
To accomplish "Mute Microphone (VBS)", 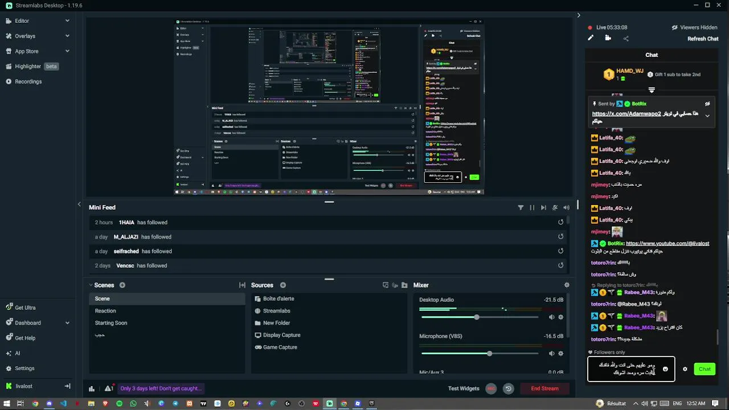I will 551,354.
